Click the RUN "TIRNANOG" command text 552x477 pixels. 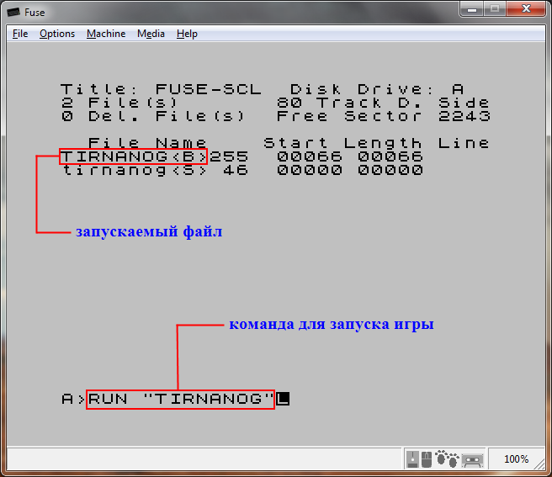180,400
